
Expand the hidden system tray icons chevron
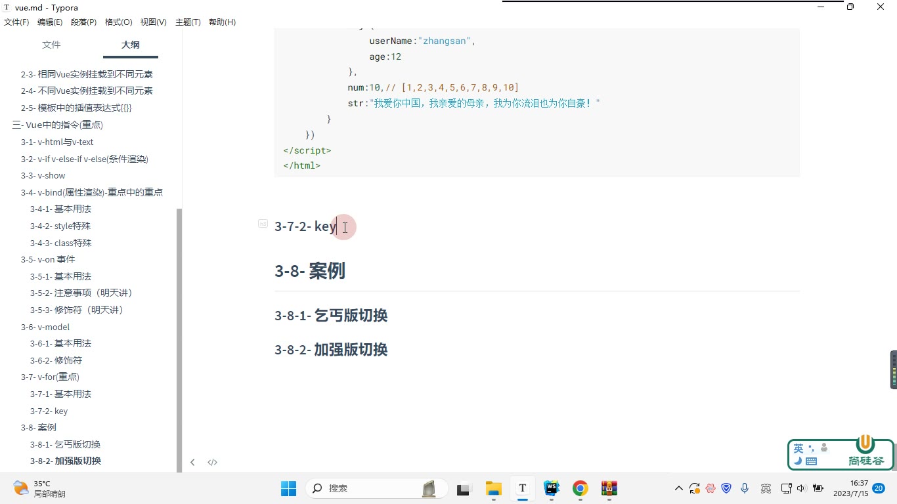[x=679, y=488]
